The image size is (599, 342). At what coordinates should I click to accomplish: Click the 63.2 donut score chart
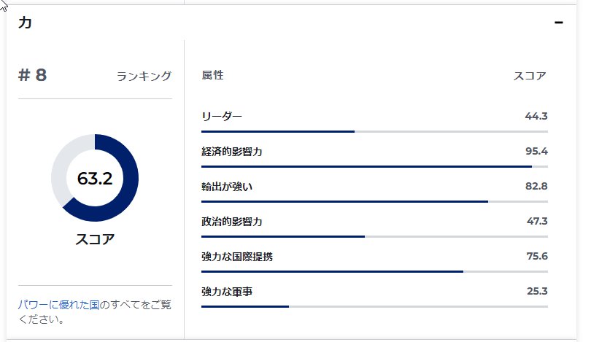(x=95, y=178)
